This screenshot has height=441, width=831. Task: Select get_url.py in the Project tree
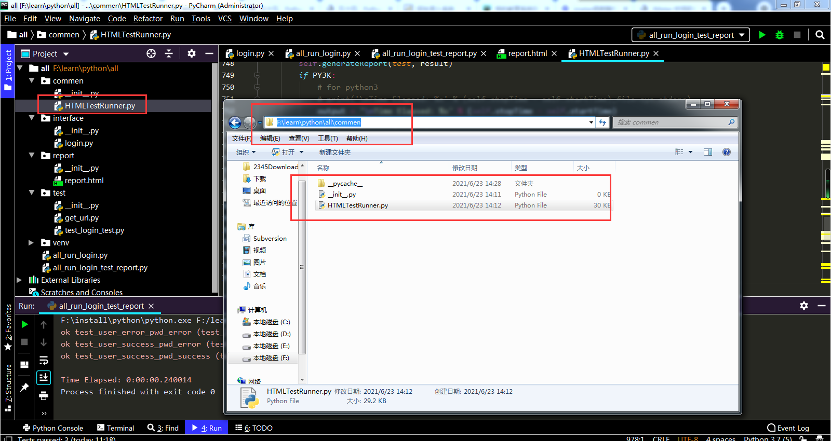click(x=82, y=218)
